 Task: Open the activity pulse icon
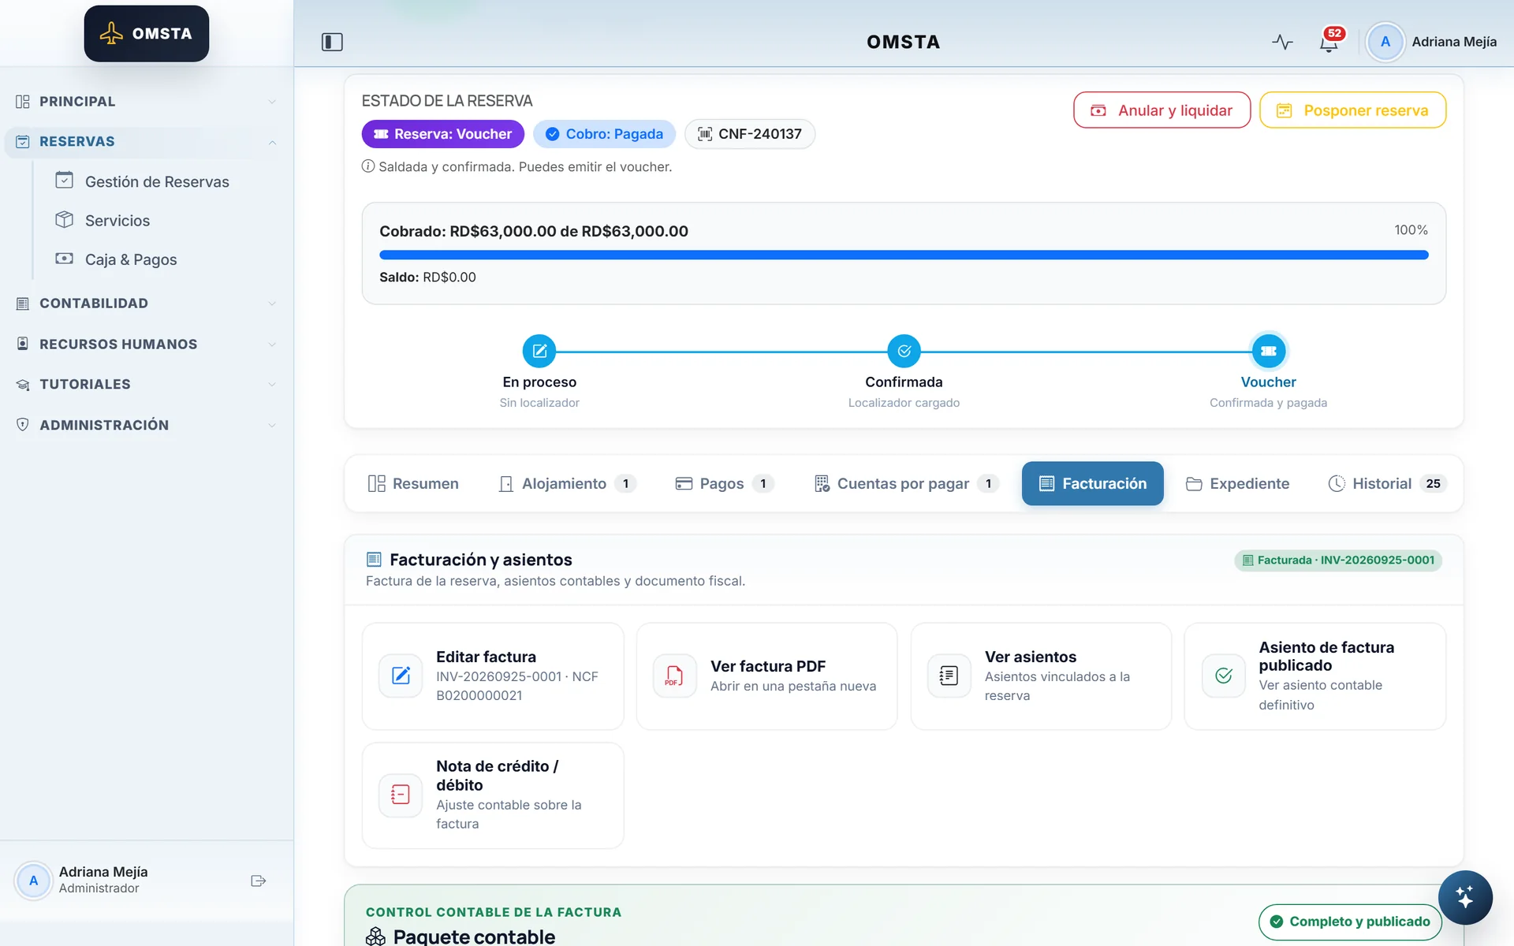point(1282,42)
